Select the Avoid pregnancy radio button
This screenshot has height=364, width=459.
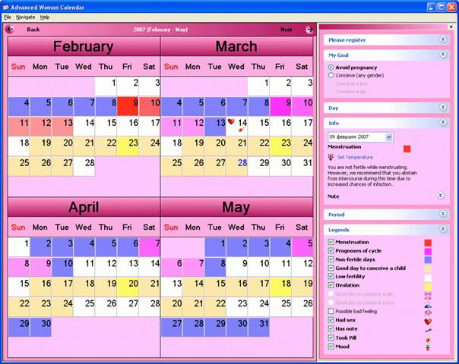pos(331,67)
